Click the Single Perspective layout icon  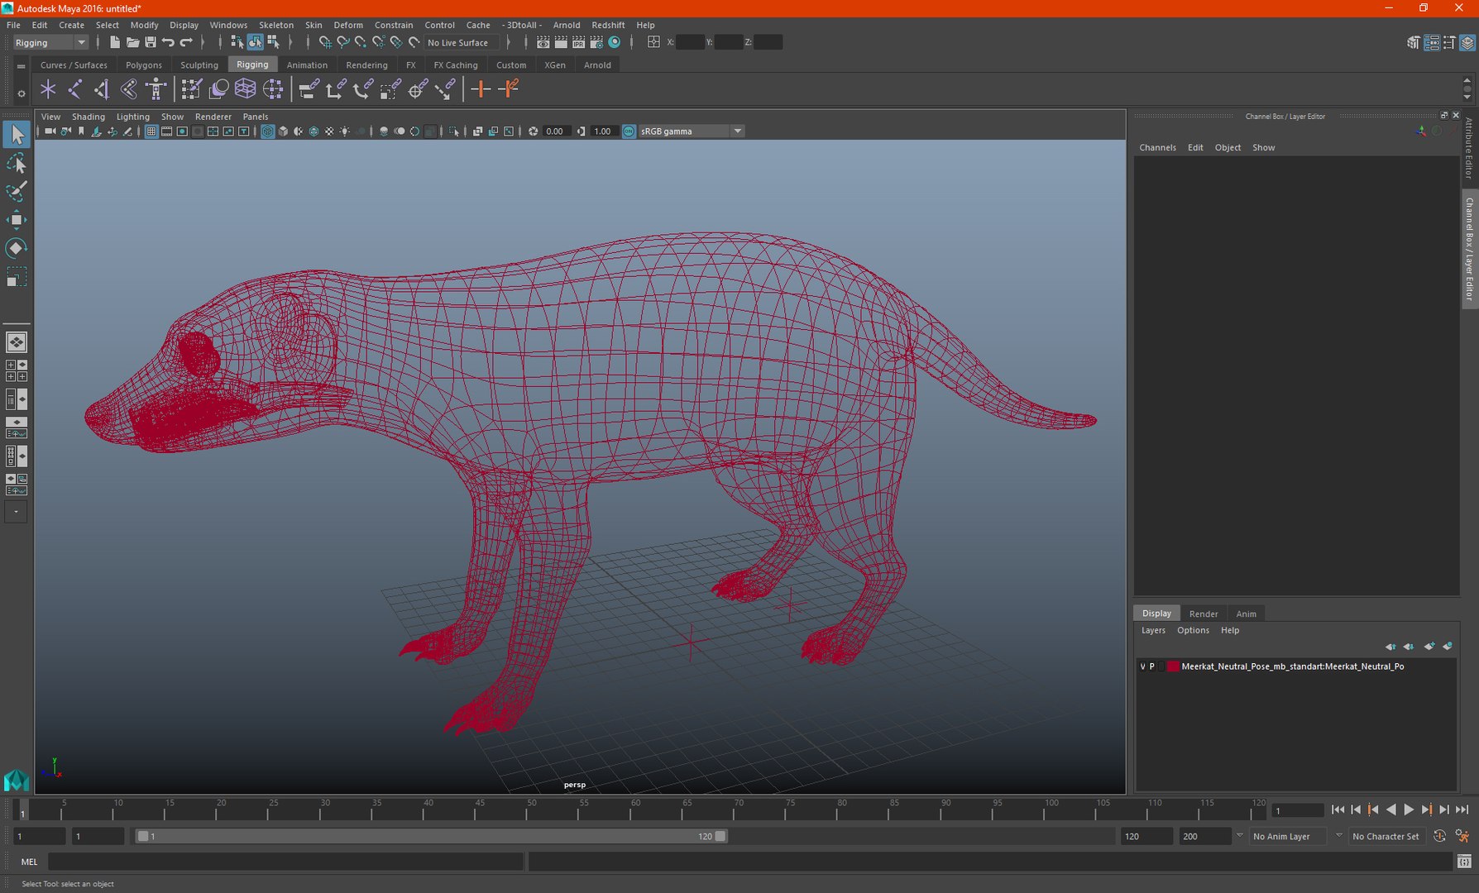pos(16,341)
